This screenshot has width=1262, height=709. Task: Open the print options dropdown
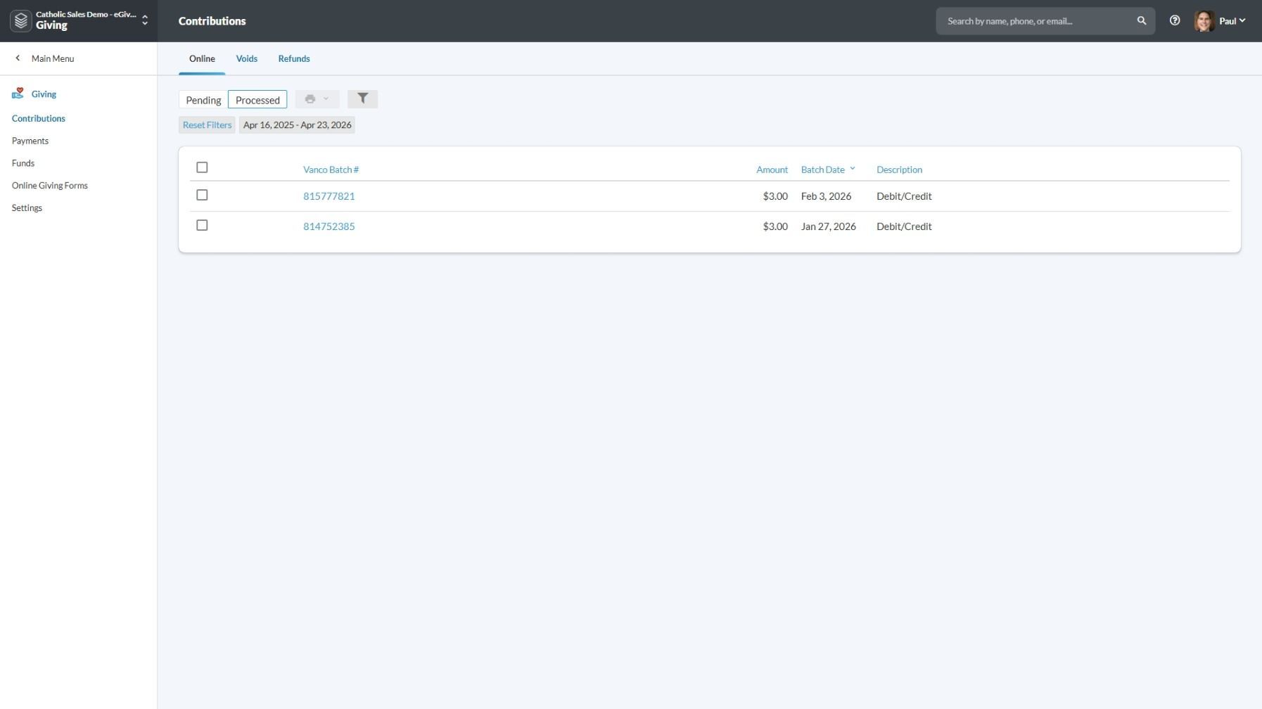(317, 99)
